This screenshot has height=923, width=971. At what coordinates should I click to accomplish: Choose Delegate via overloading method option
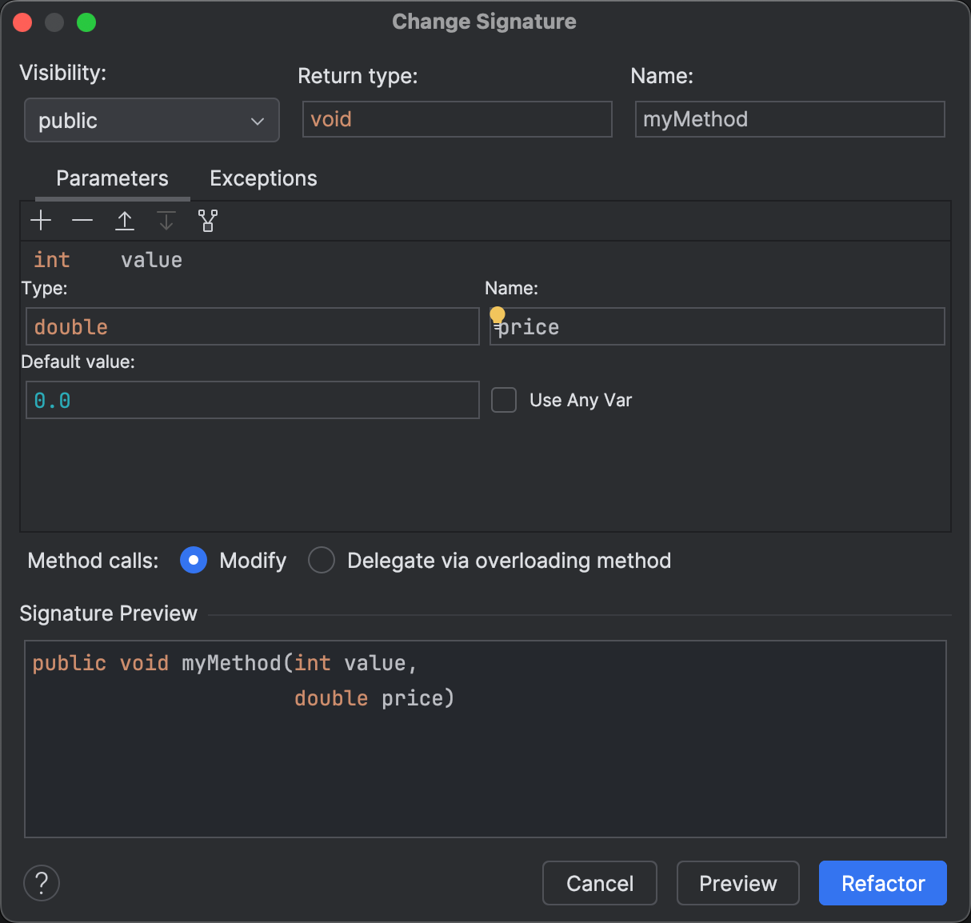point(321,560)
